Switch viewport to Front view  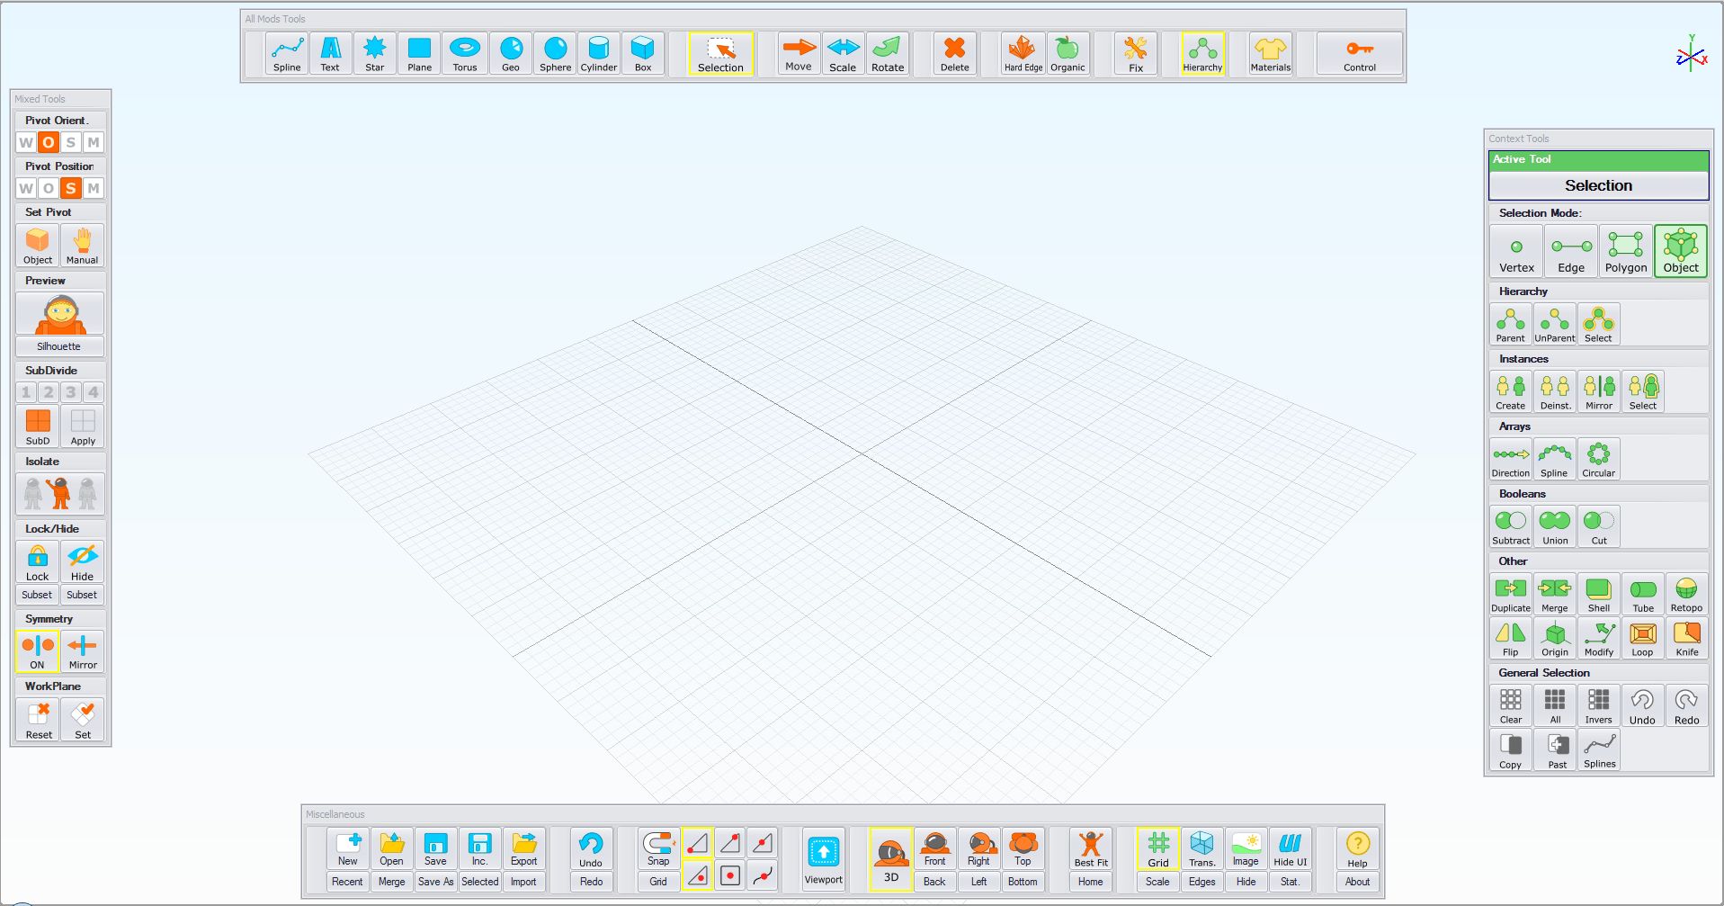point(935,848)
